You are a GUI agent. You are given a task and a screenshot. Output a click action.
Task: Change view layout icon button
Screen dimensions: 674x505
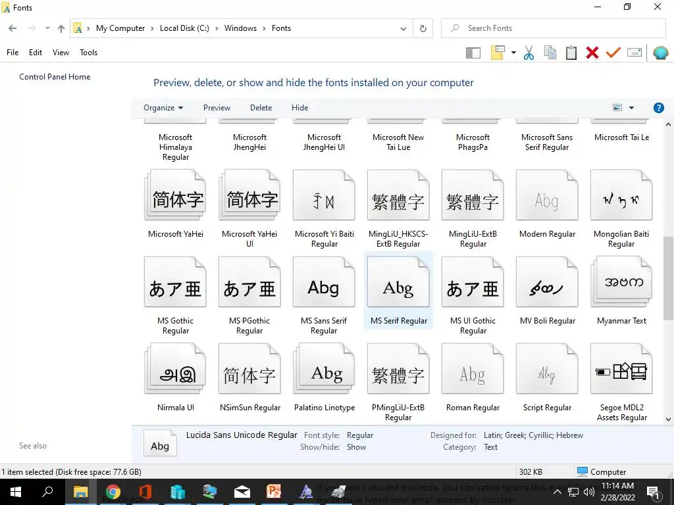pyautogui.click(x=617, y=108)
